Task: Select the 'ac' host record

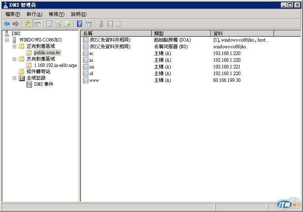Action: (x=91, y=53)
